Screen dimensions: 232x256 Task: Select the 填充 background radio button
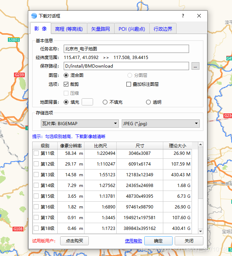pyautogui.click(x=66, y=102)
